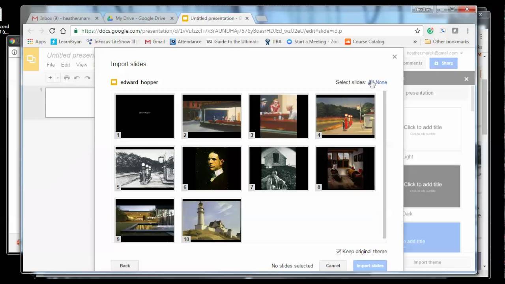Select the Nighthawks diner slide numbered 2
This screenshot has width=505, height=284.
tap(211, 116)
